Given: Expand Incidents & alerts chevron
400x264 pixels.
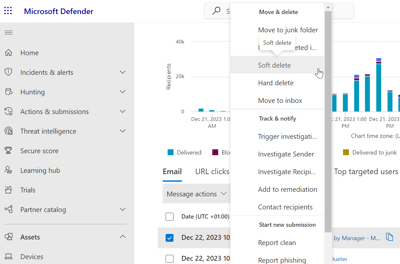Looking at the screenshot, I should click(x=123, y=72).
